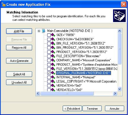The width and height of the screenshot is (128, 115).
Task: Tick the INTERNAL_NAME checkbox
Action: [49, 77]
